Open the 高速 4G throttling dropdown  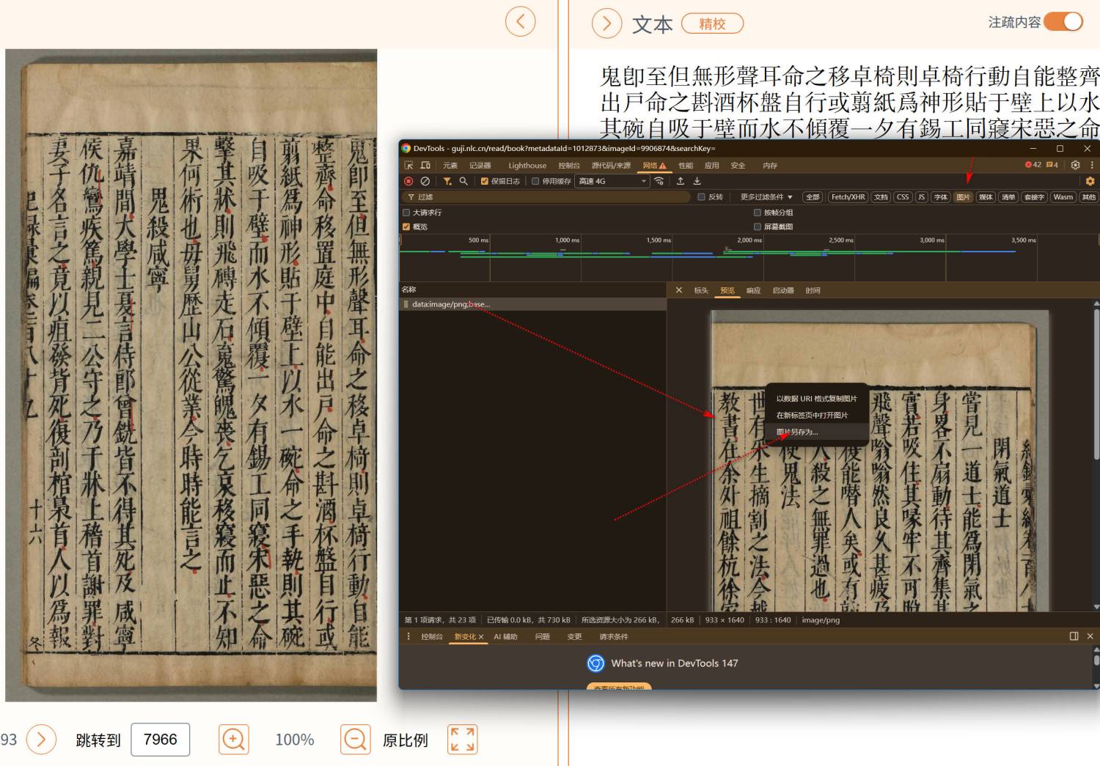tap(612, 181)
